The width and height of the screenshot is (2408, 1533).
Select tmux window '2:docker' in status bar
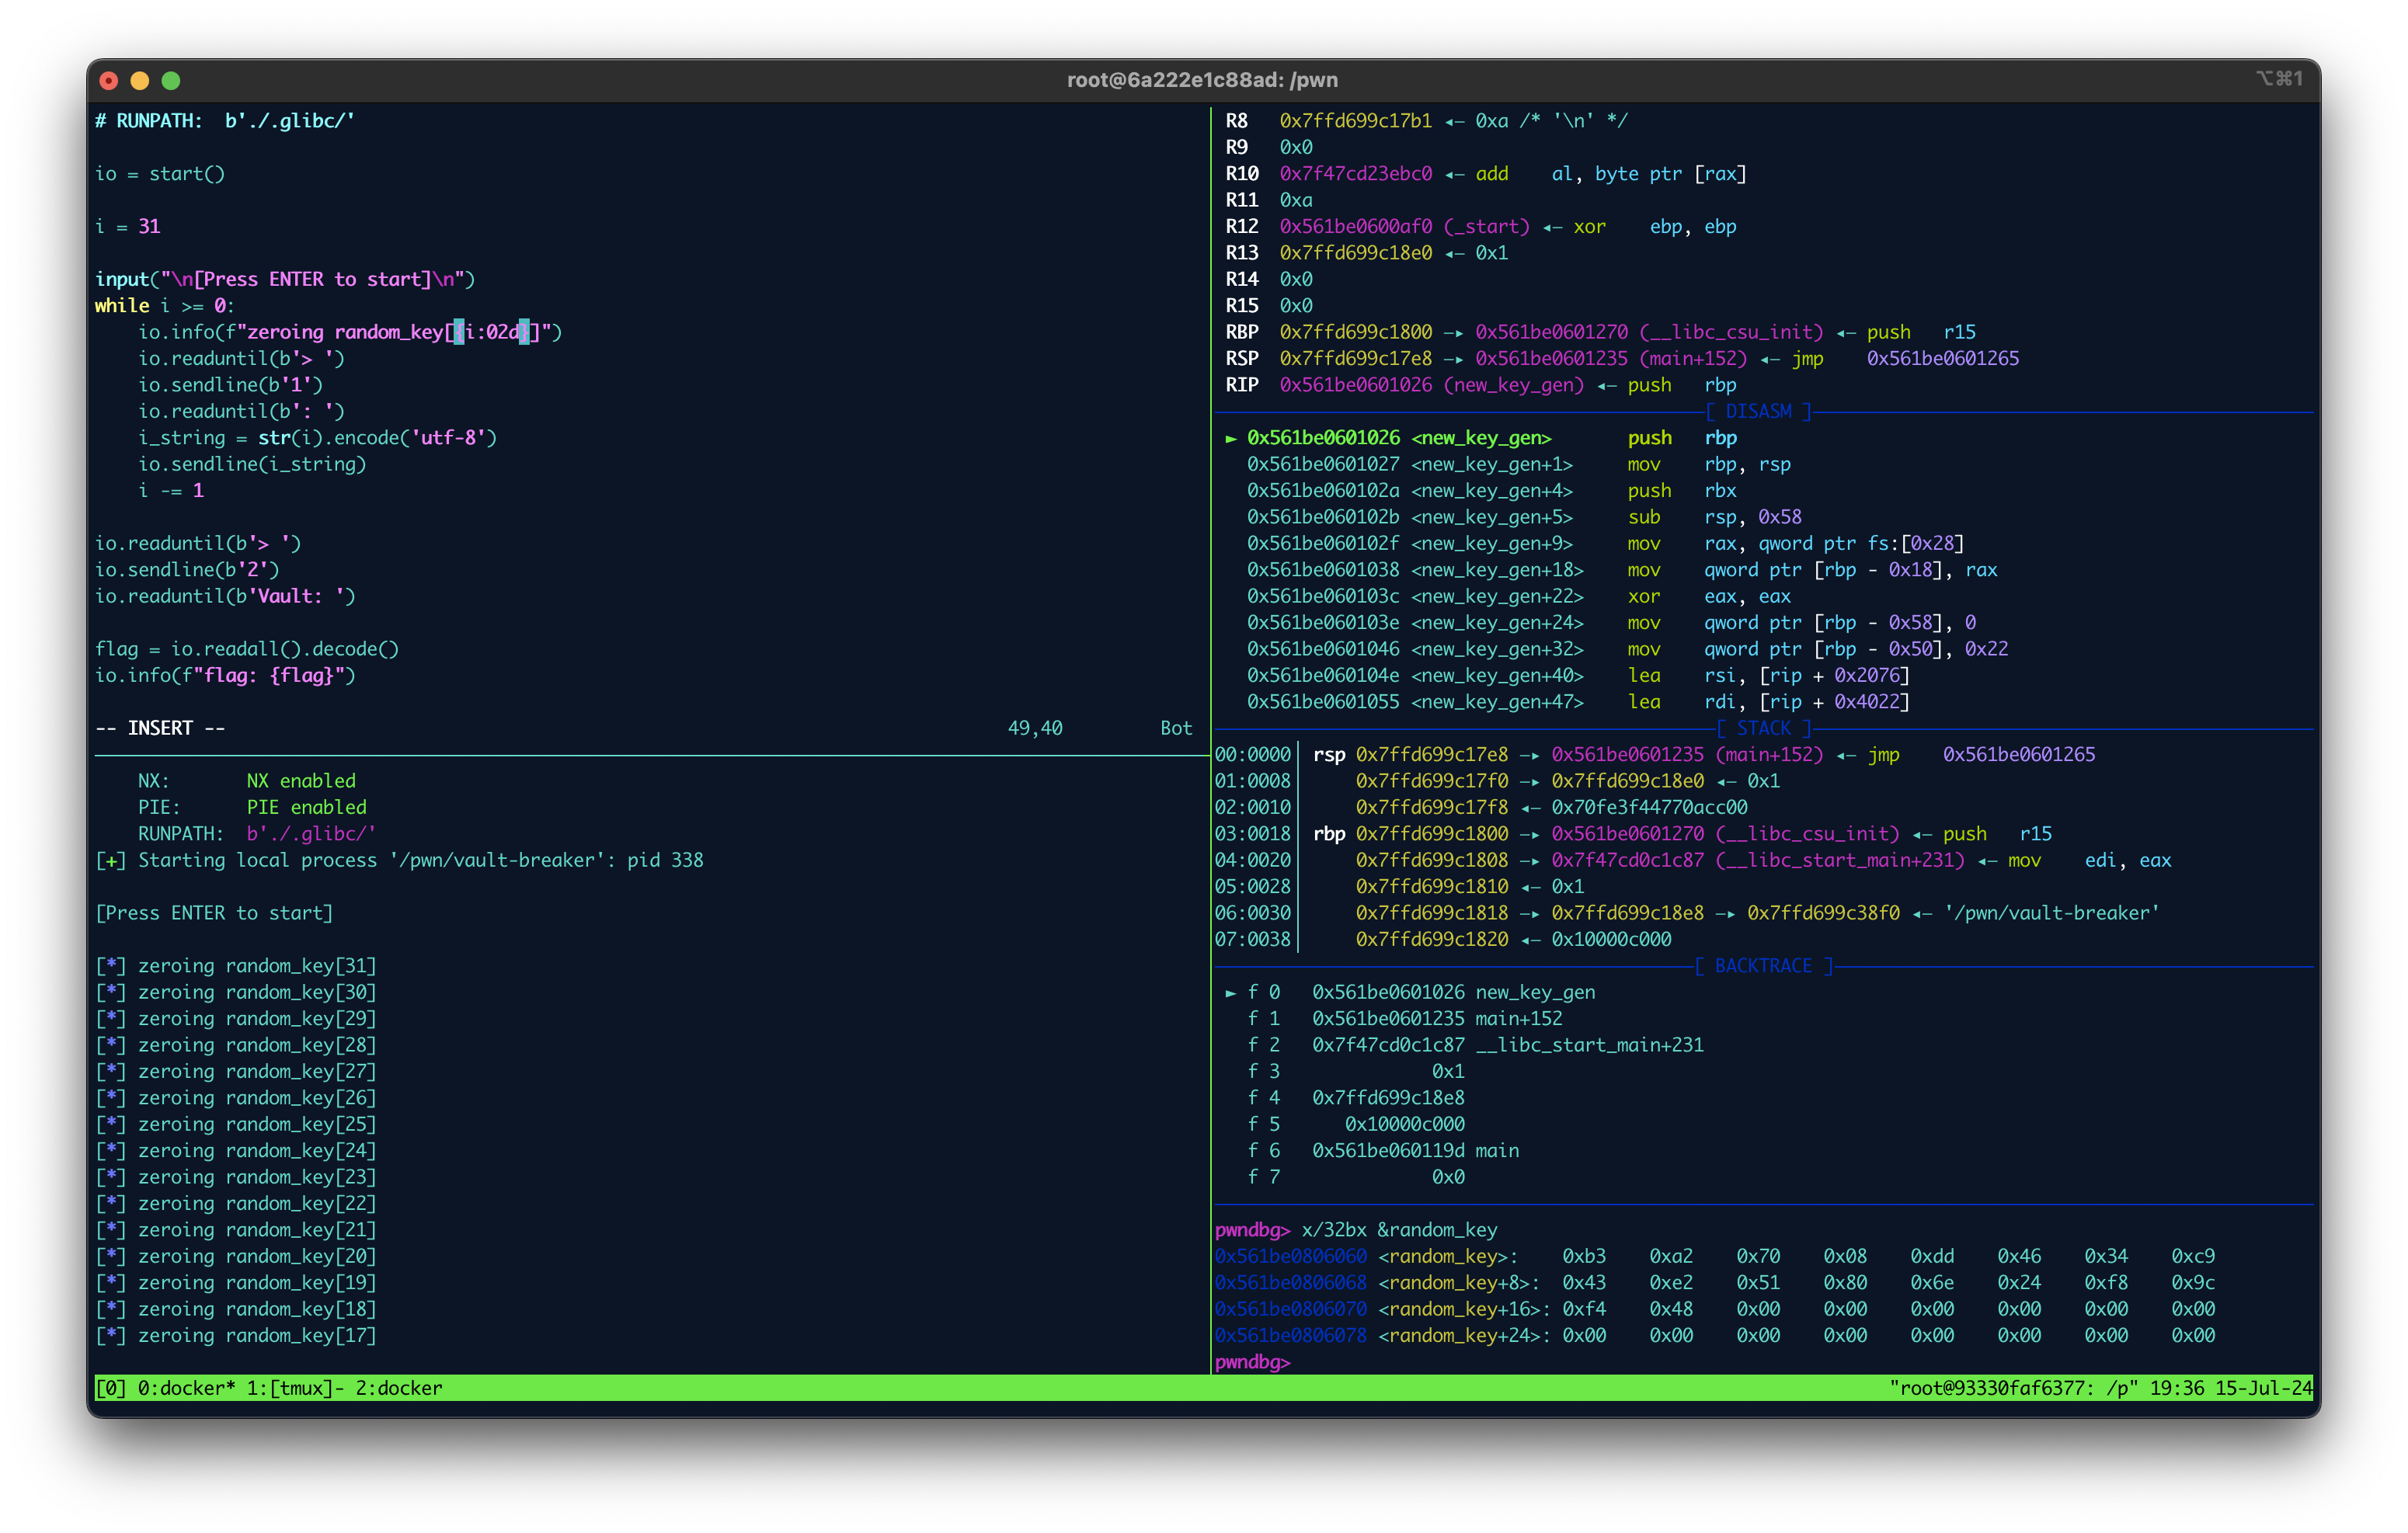coord(399,1387)
